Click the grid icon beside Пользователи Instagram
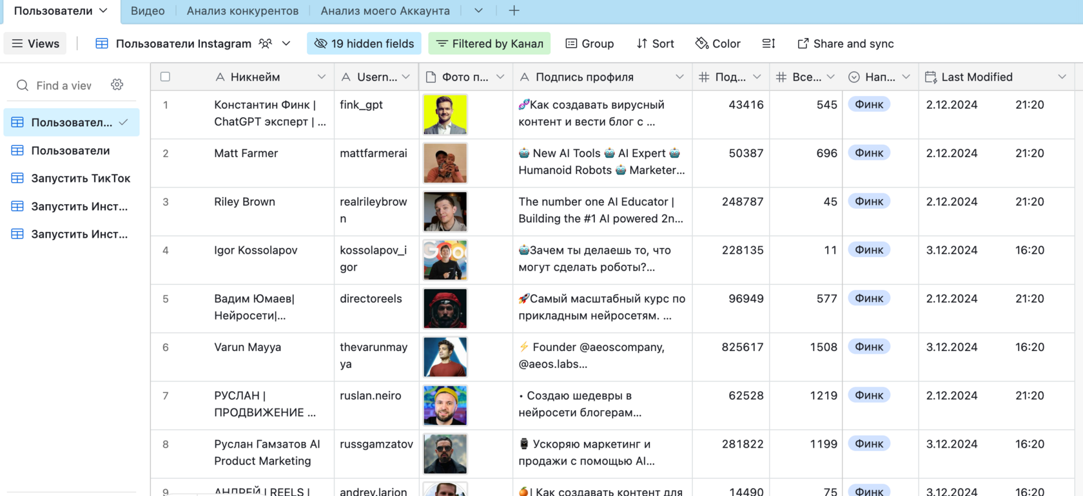Screen dimensions: 1083x496 pyautogui.click(x=102, y=44)
